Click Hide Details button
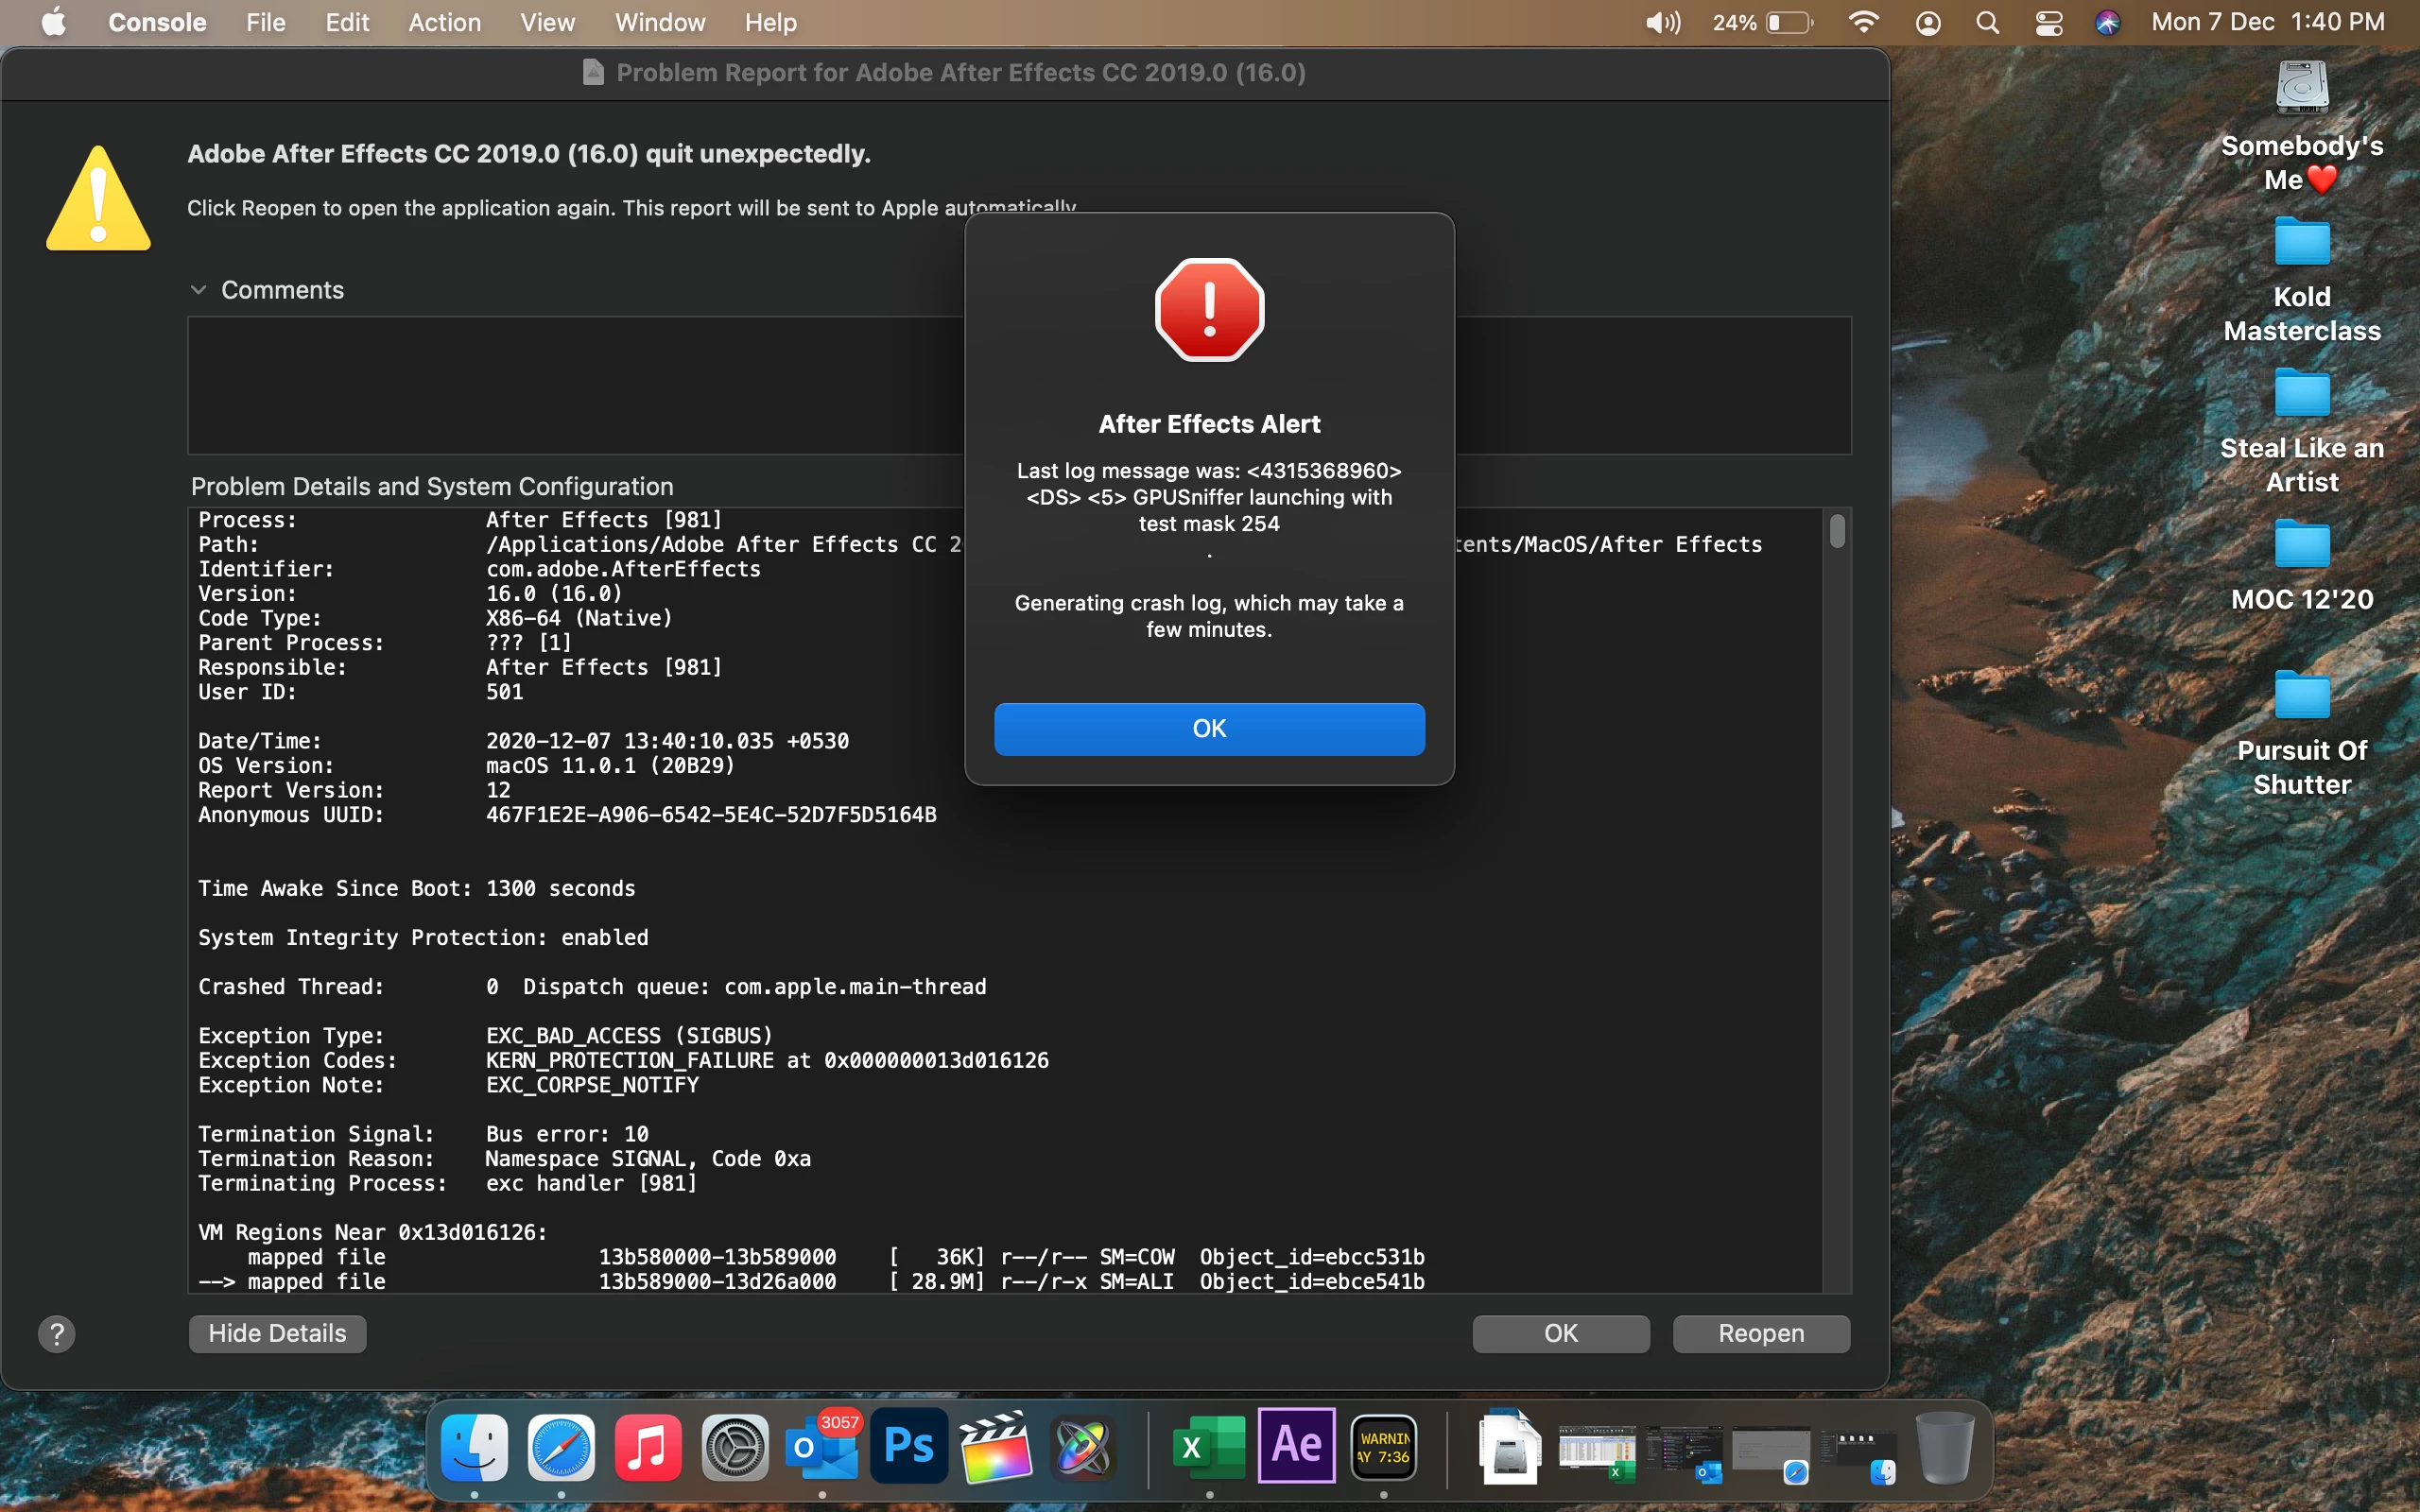The height and width of the screenshot is (1512, 2420). pos(277,1333)
